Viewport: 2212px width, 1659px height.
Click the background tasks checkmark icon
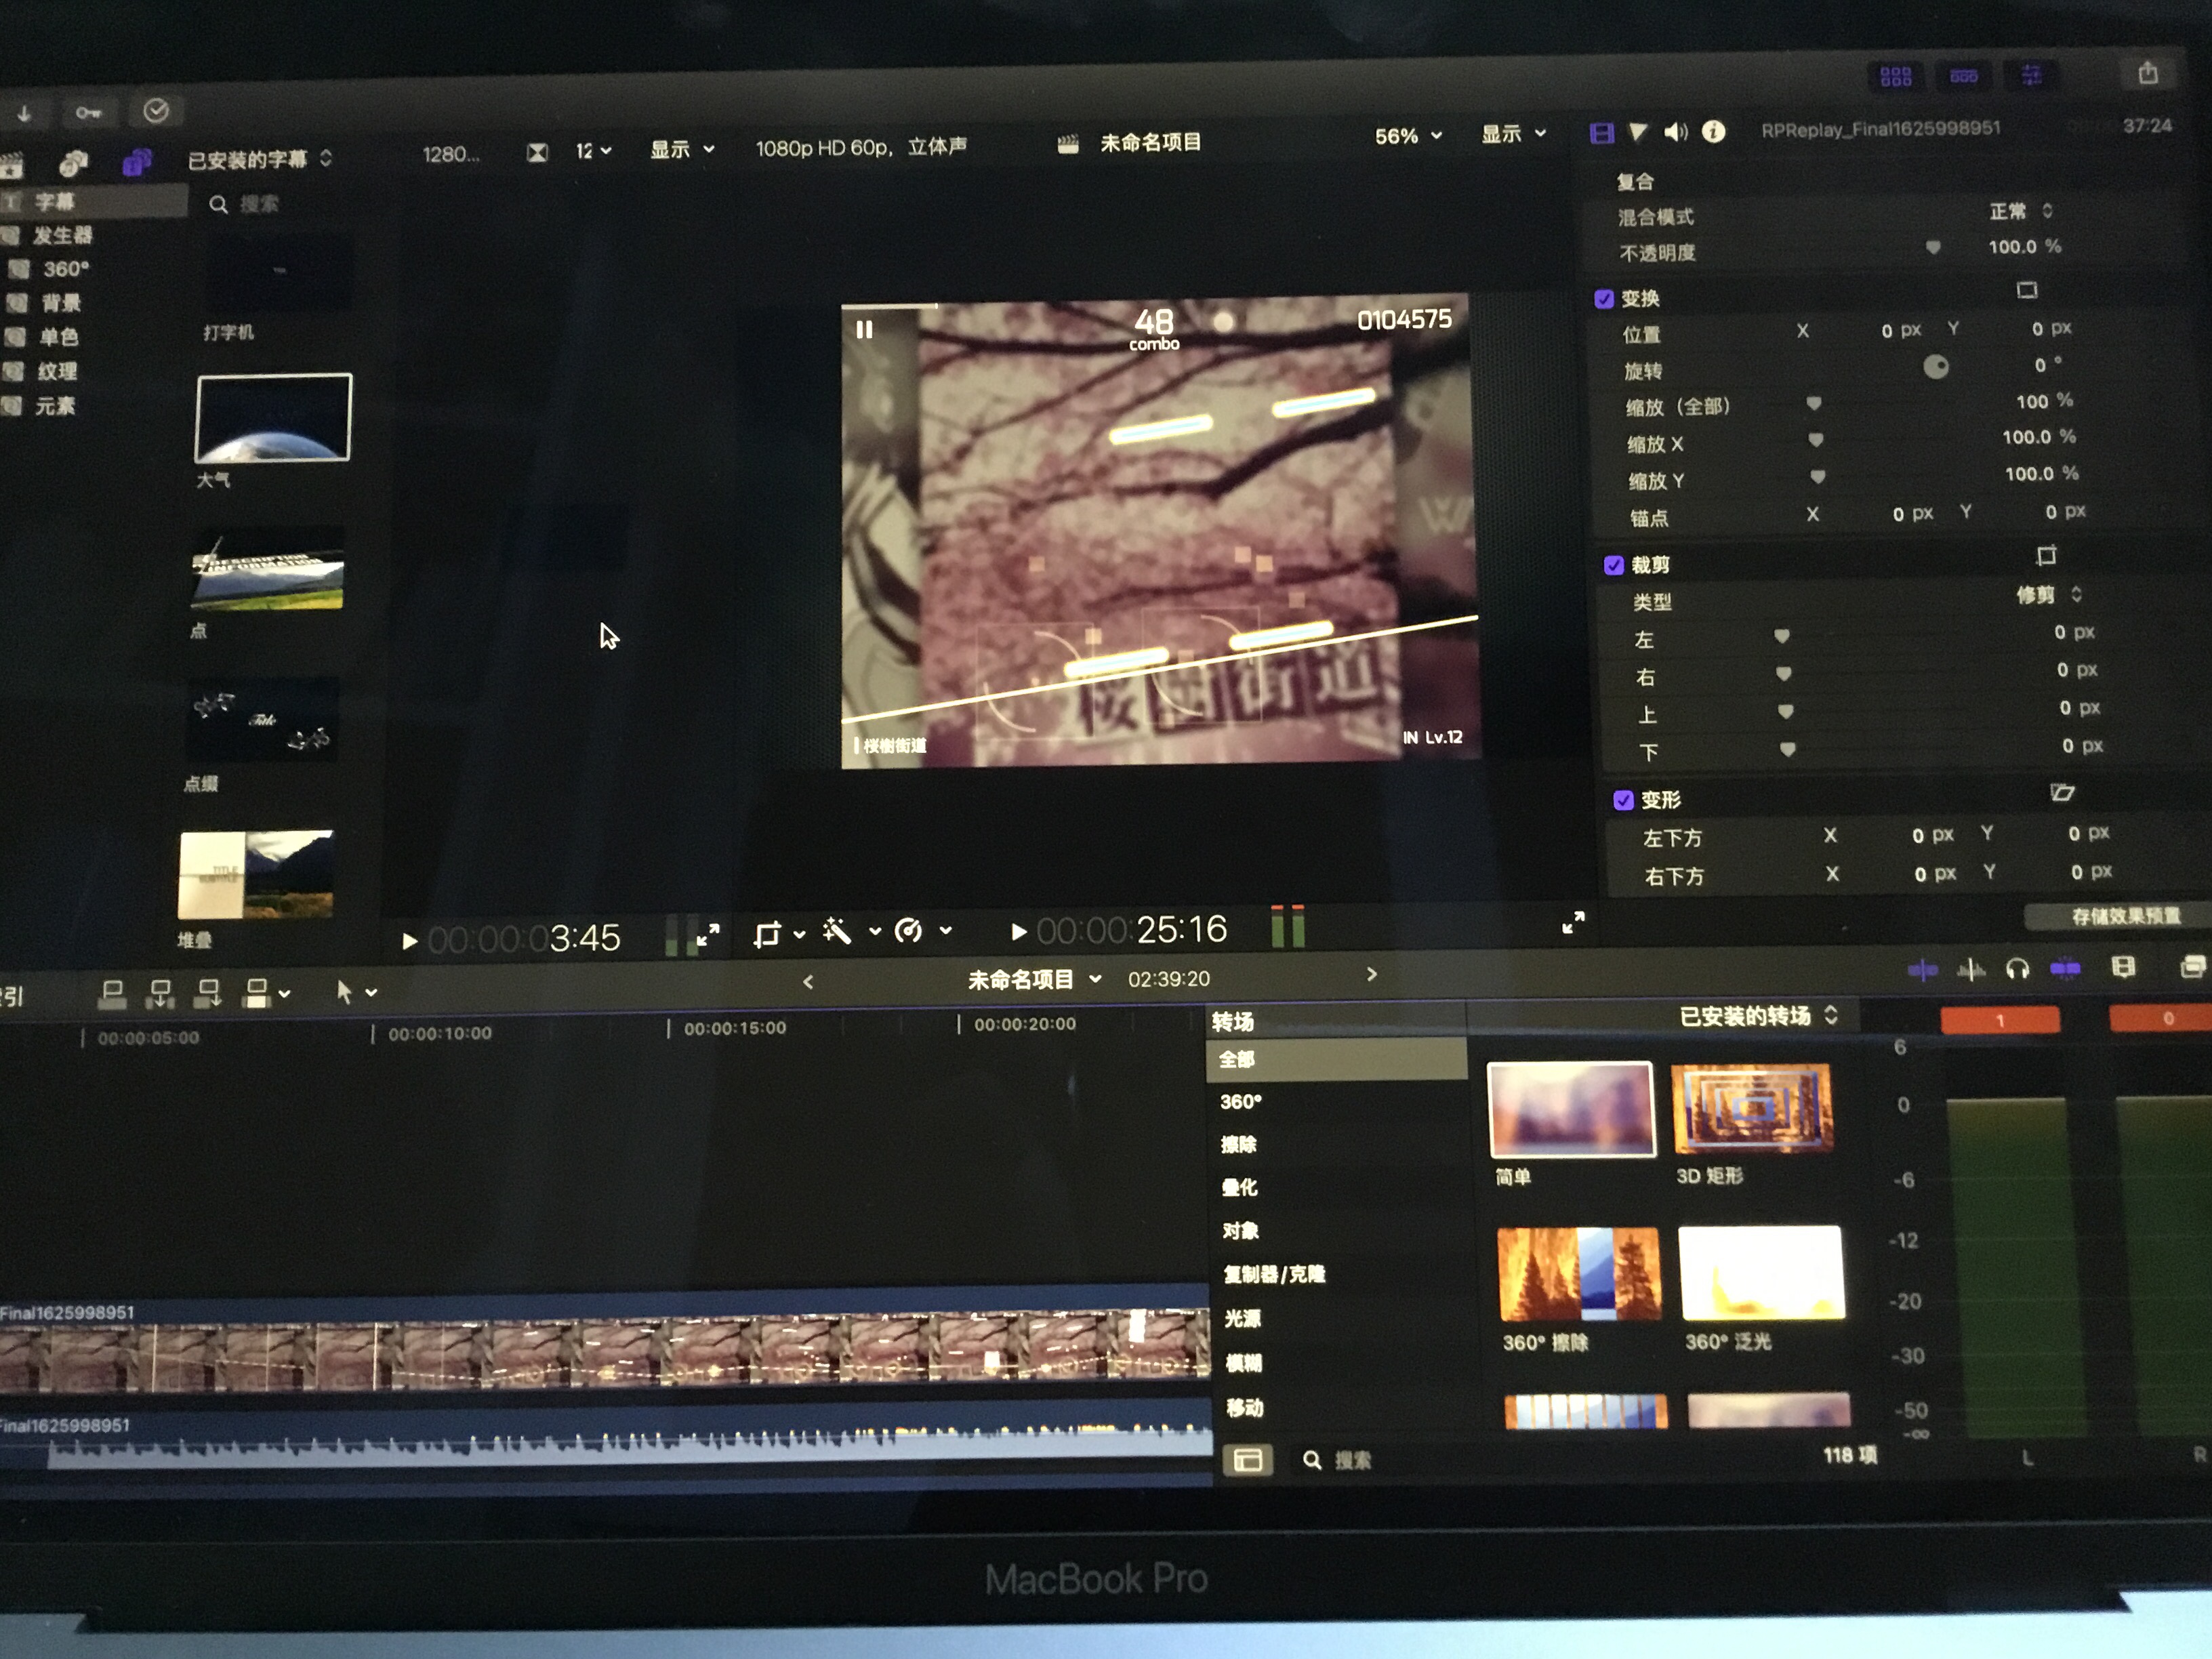156,111
